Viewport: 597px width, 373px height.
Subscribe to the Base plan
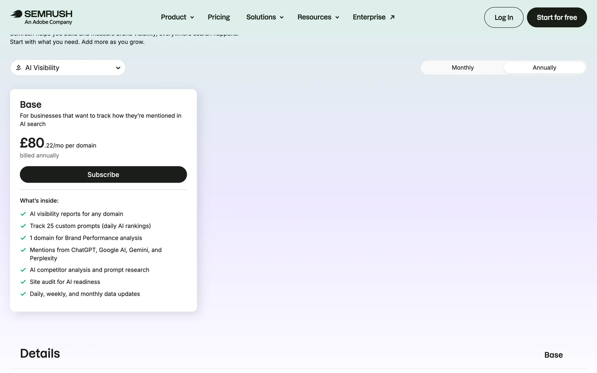coord(103,174)
